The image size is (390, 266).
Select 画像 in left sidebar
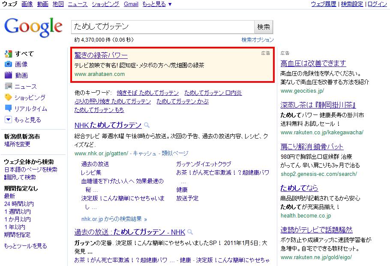pyautogui.click(x=21, y=64)
